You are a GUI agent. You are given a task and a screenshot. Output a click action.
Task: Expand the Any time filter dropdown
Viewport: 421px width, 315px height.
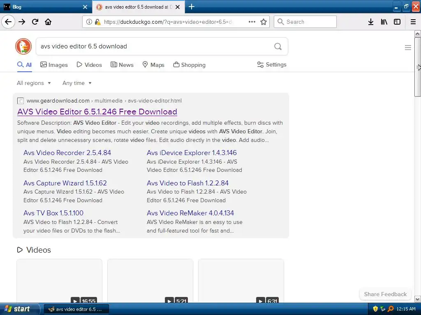(77, 83)
